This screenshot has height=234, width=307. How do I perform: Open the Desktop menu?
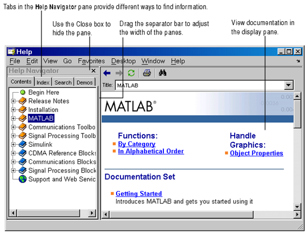123,61
